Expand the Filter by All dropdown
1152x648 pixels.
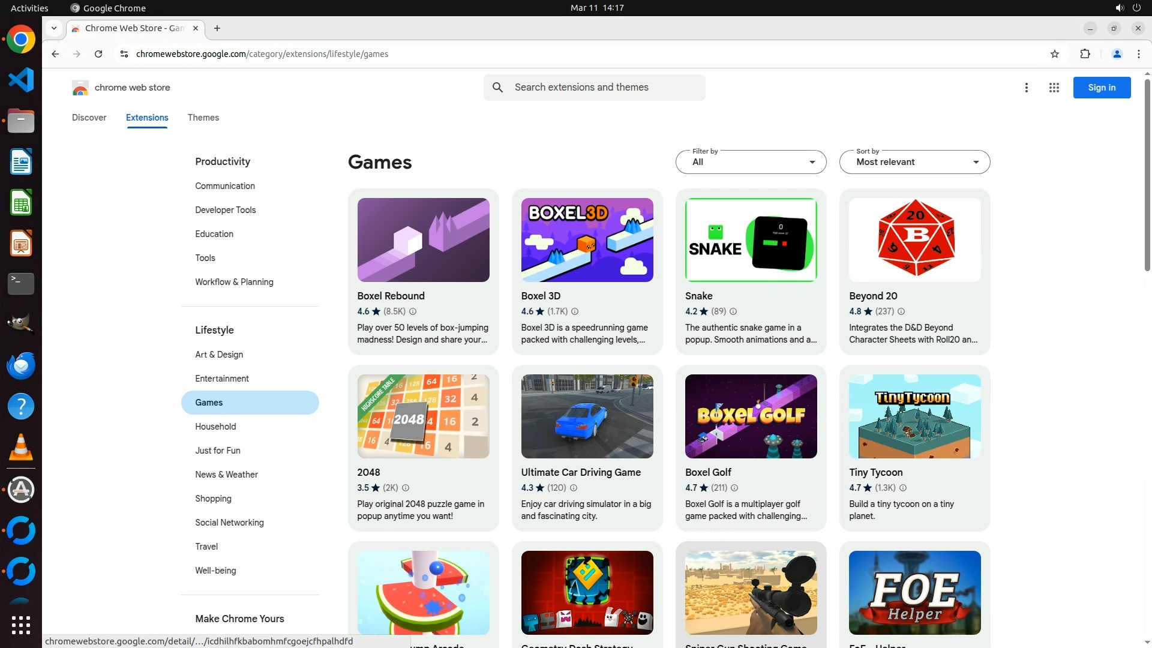751,162
